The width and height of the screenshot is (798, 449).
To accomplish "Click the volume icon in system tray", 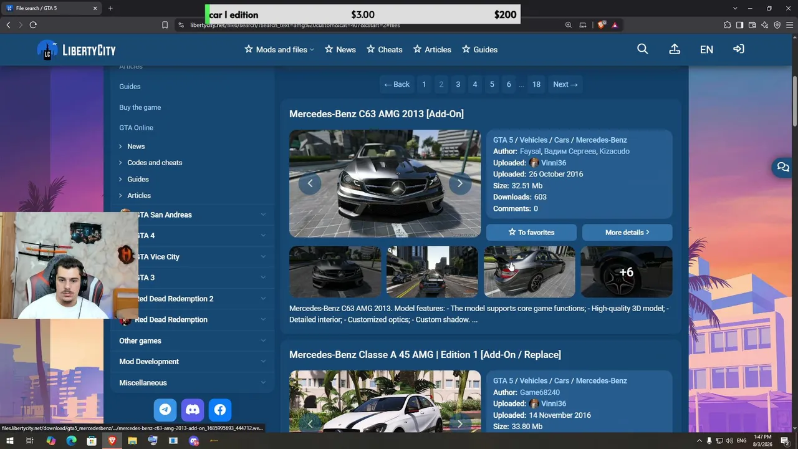I will (x=729, y=441).
